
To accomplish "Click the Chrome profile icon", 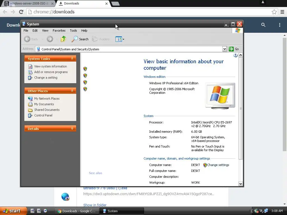I will pos(263,2).
